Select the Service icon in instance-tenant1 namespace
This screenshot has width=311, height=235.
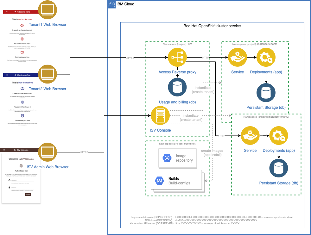[238, 58]
